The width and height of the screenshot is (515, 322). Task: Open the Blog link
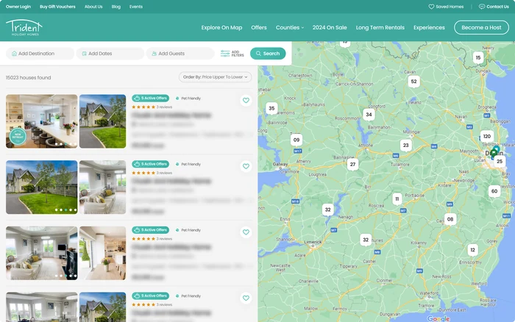pos(116,7)
